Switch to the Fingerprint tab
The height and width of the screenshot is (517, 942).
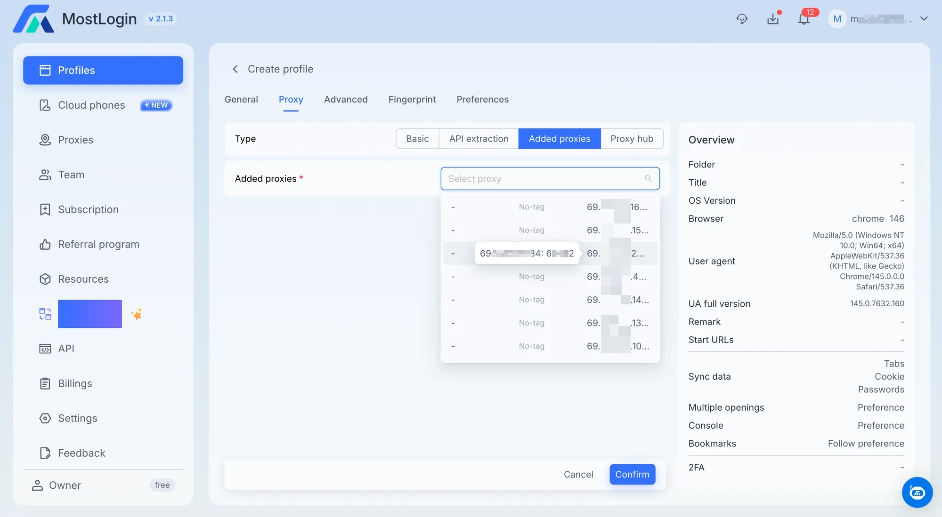tap(412, 99)
